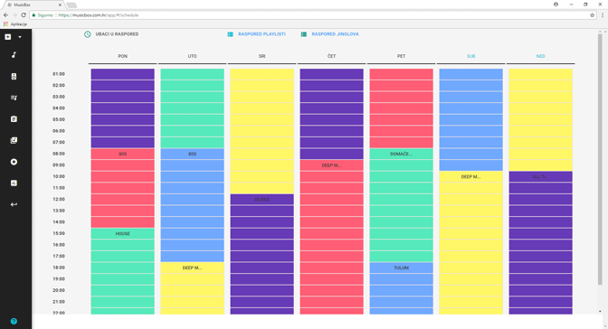Click the red DEEP M... block on Thursday
This screenshot has width=608, height=329.
click(331, 165)
